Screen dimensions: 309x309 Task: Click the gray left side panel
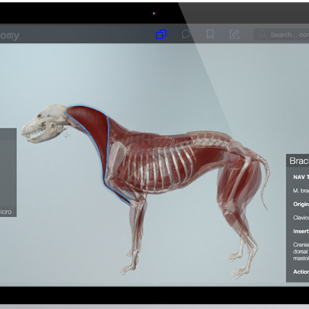point(8,172)
